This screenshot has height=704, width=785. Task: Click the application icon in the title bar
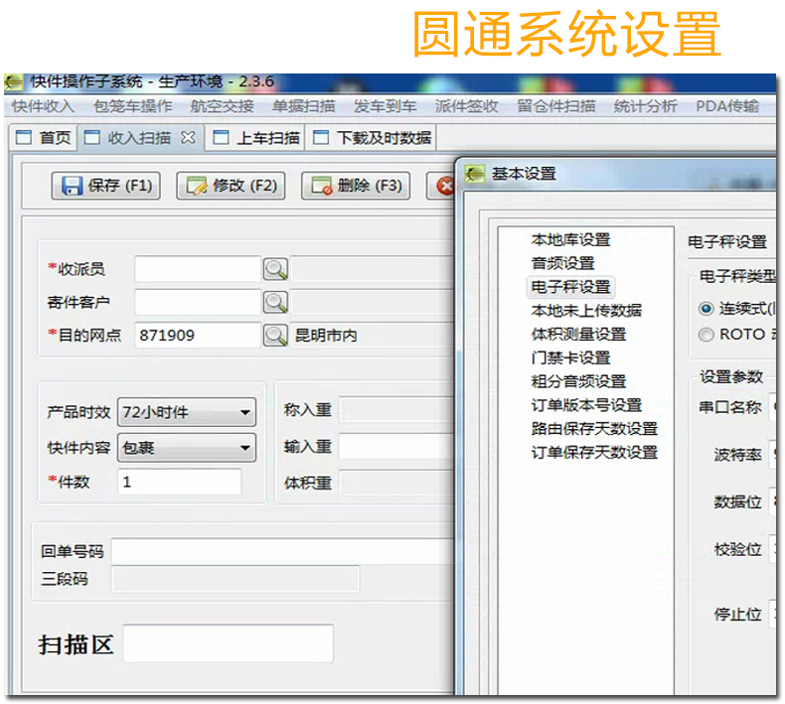tap(14, 81)
